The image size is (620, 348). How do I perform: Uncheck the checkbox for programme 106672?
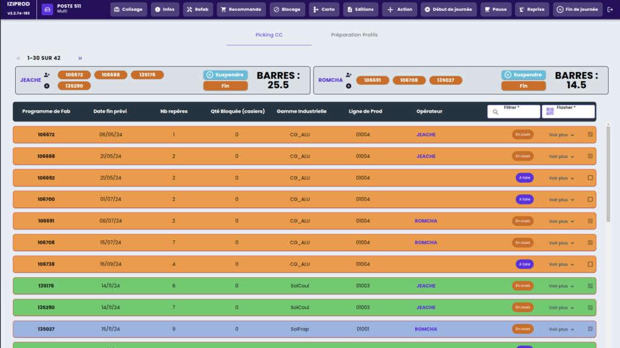click(x=590, y=134)
